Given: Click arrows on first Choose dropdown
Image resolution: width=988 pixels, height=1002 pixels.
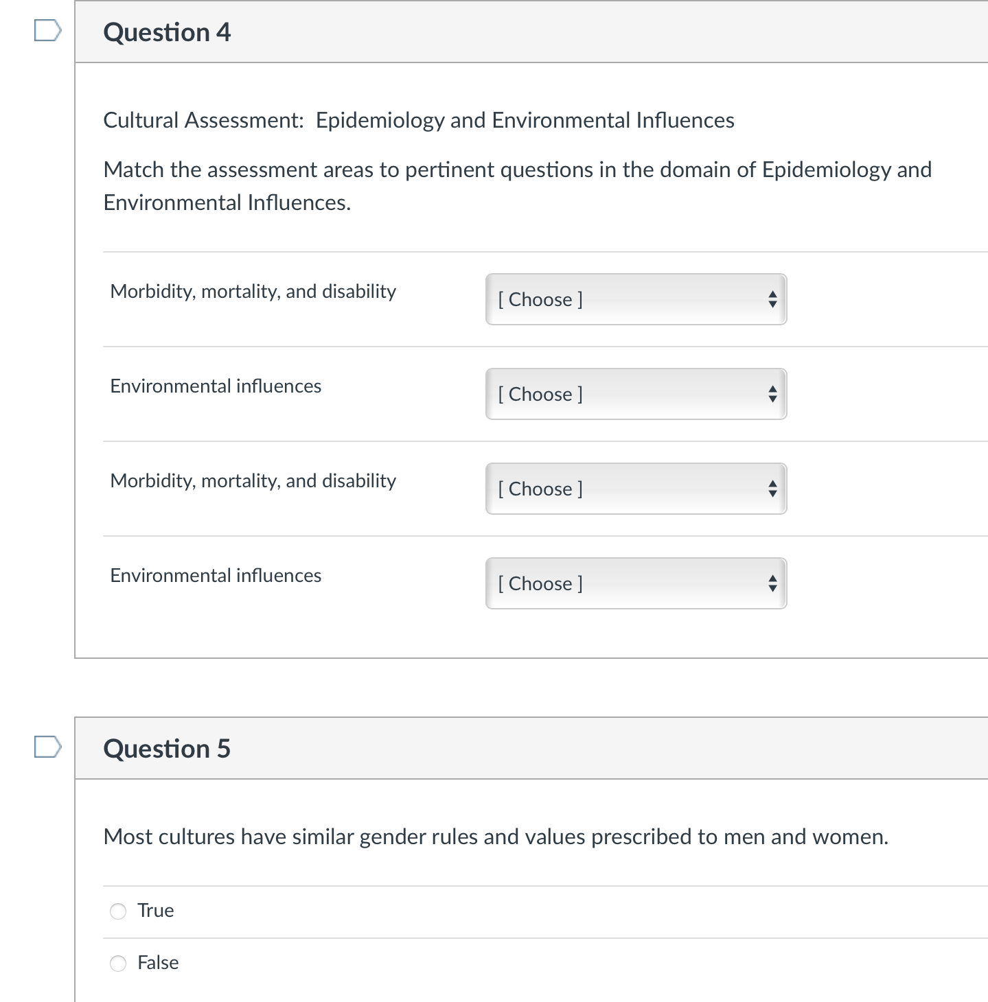Looking at the screenshot, I should 772,299.
